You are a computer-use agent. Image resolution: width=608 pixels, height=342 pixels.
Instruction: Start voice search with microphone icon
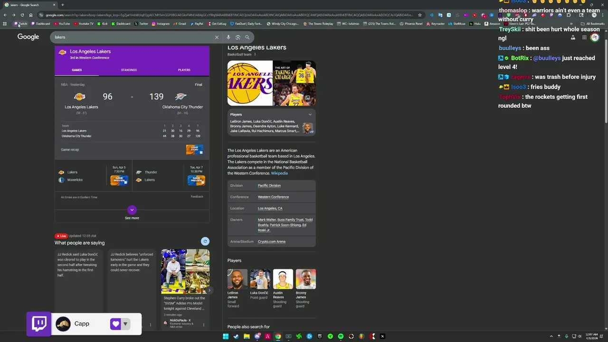pos(228,37)
